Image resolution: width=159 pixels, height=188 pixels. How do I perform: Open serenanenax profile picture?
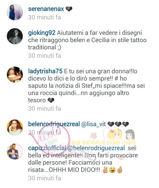15,12
